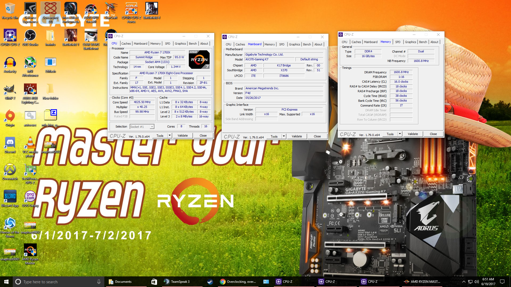Viewport: 511px width, 287px height.
Task: Open the Recycle Bin desktop icon
Action: point(10,11)
